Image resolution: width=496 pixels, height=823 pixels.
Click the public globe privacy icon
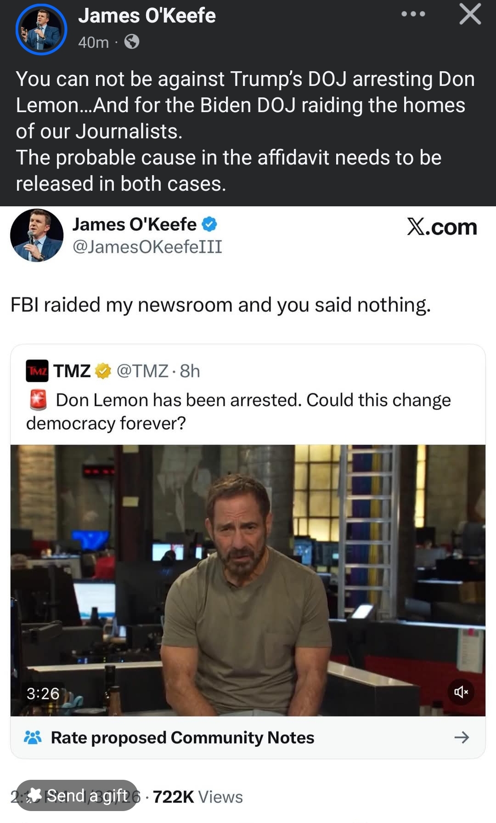132,42
